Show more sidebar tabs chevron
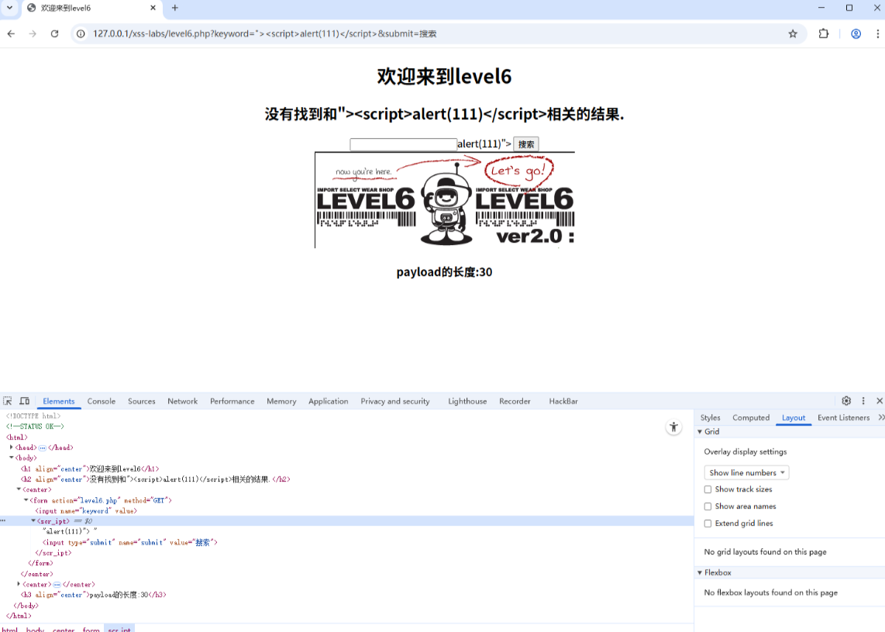This screenshot has width=885, height=632. (881, 417)
